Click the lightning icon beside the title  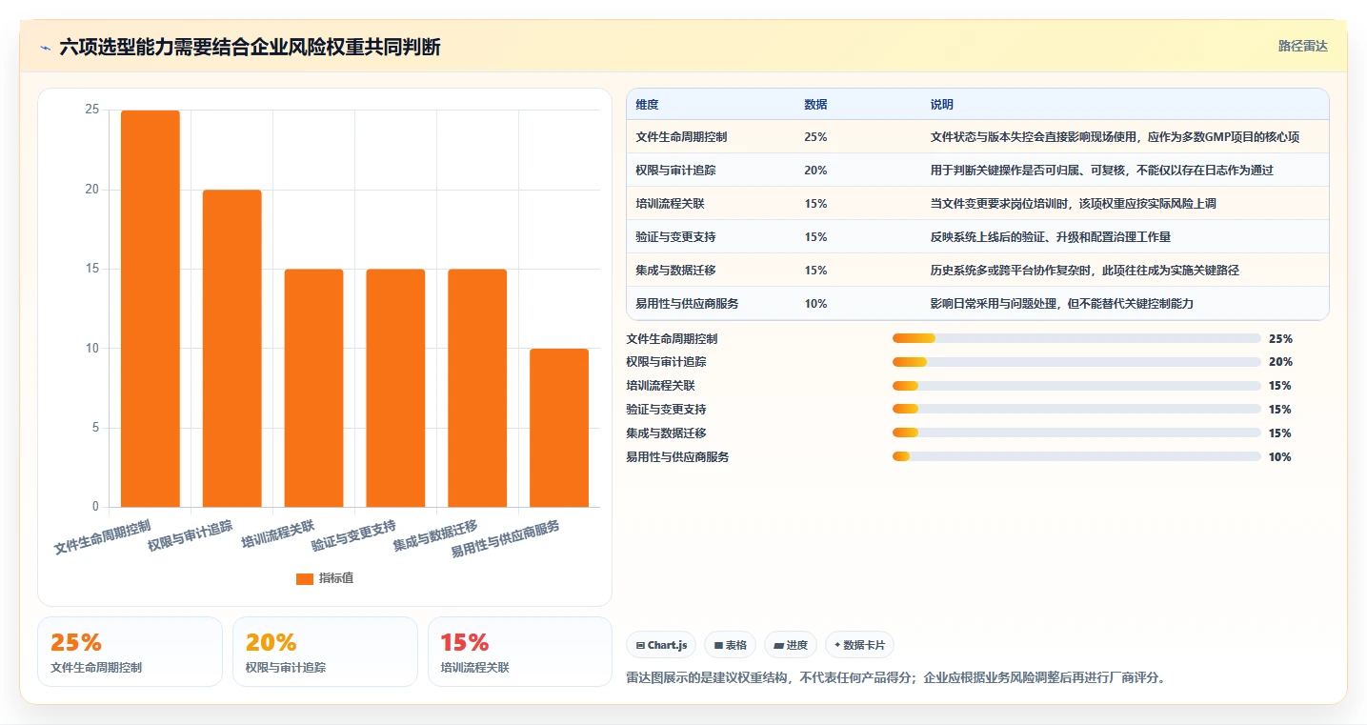pos(45,47)
